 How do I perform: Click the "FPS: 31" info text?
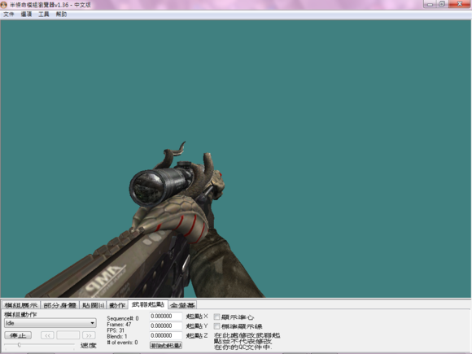116,330
